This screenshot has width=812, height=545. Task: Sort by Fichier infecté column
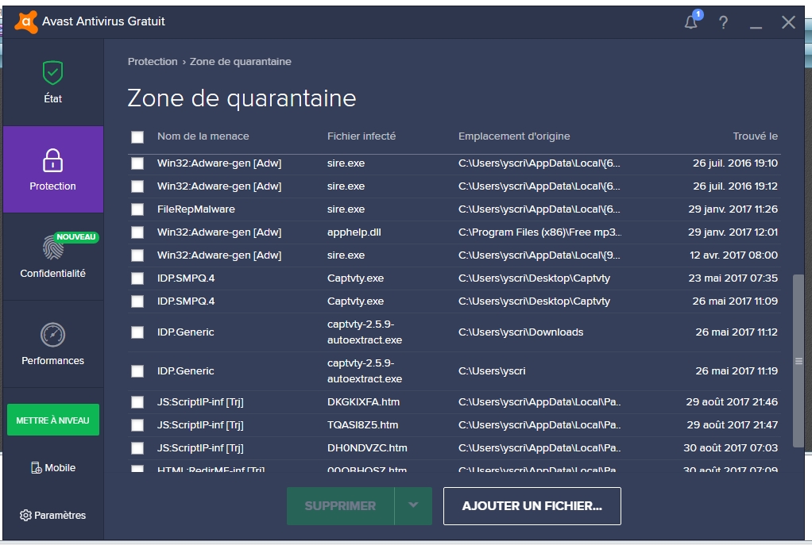362,136
